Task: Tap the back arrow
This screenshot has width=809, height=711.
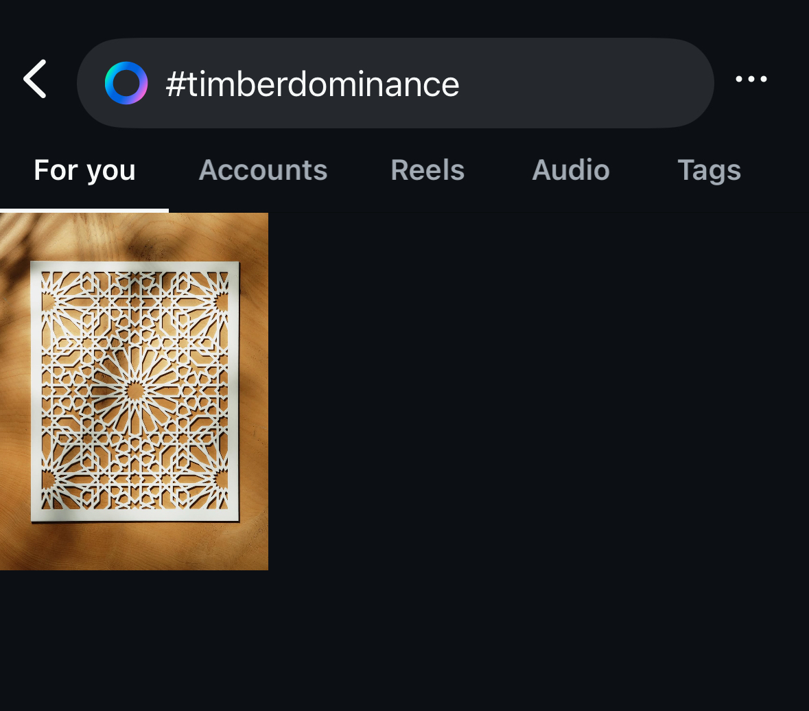Action: coord(35,80)
